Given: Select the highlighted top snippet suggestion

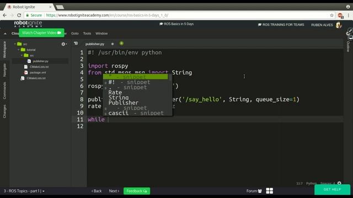Looking at the screenshot, I should coord(136,77).
